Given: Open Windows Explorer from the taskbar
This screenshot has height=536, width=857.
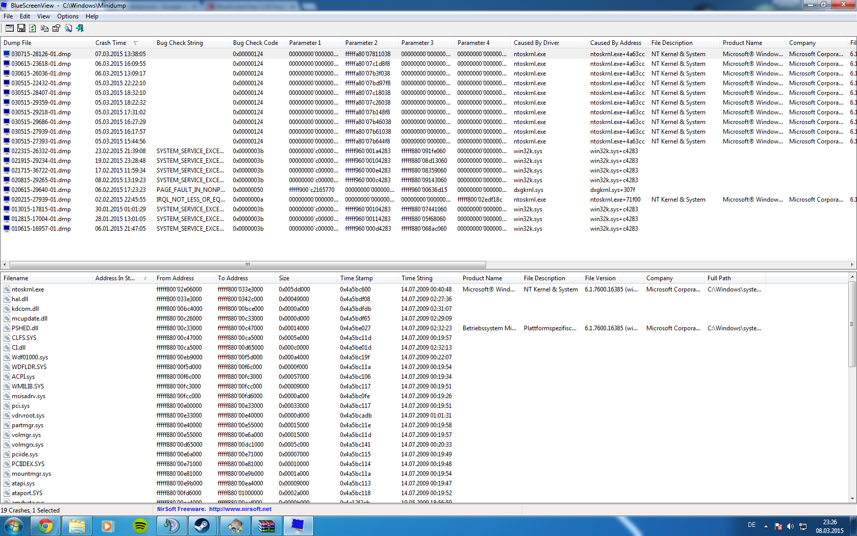Looking at the screenshot, I should (x=77, y=526).
